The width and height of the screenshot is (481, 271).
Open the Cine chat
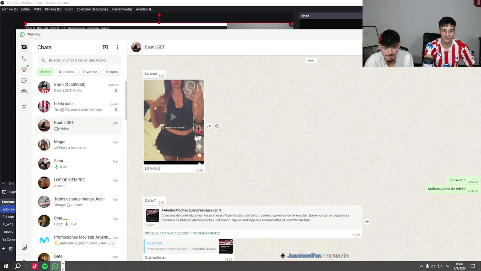(79, 221)
